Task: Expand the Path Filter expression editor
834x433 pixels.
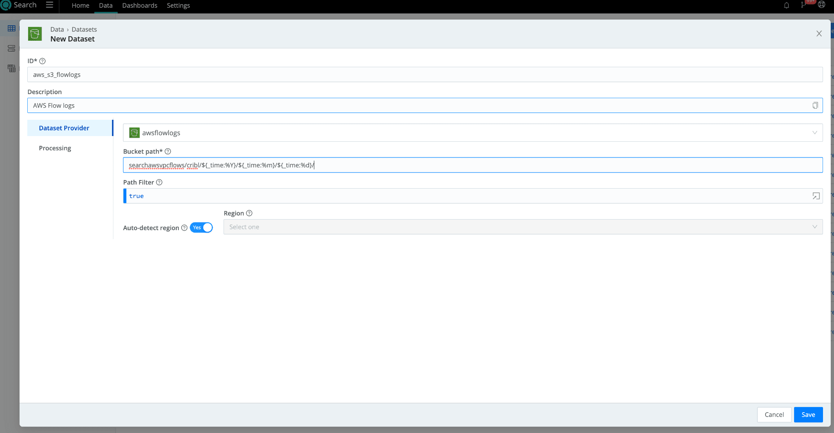Action: coord(816,196)
